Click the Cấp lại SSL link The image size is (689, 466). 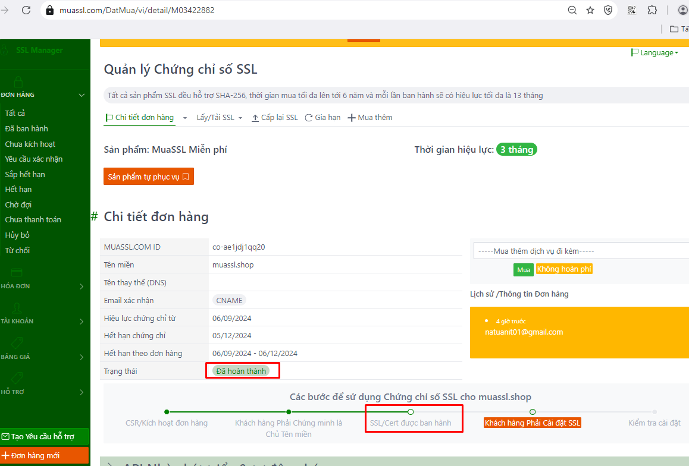275,118
